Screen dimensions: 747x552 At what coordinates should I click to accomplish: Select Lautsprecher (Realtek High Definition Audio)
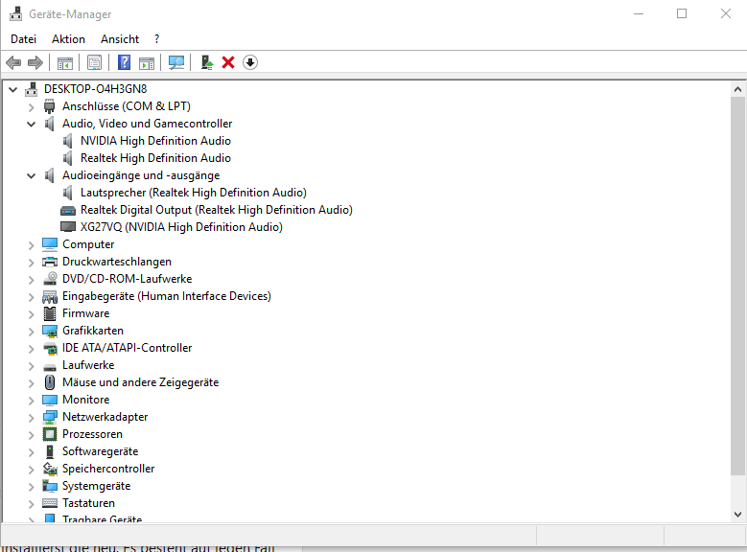tap(194, 193)
